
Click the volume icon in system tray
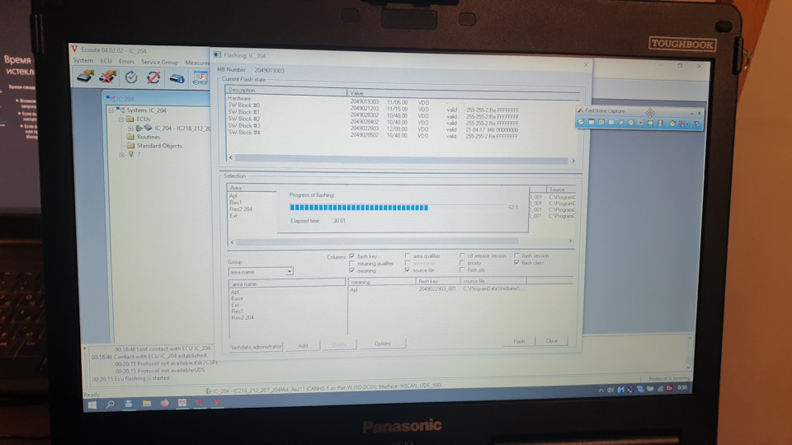610,390
